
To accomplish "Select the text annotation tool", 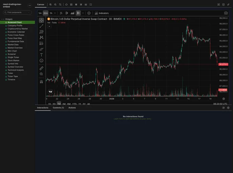I will pos(41,55).
